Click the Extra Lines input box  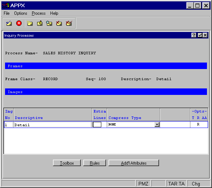97,124
